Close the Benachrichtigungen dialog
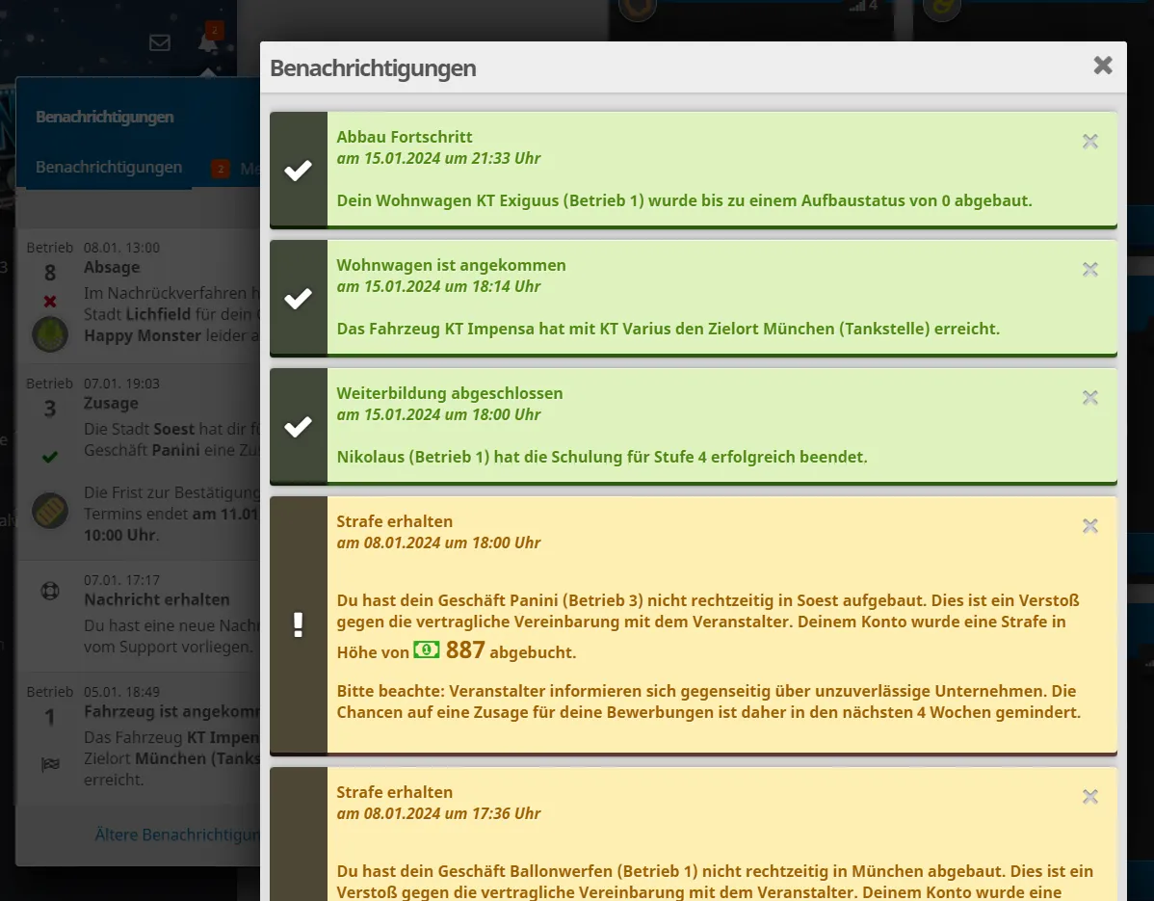 point(1103,66)
